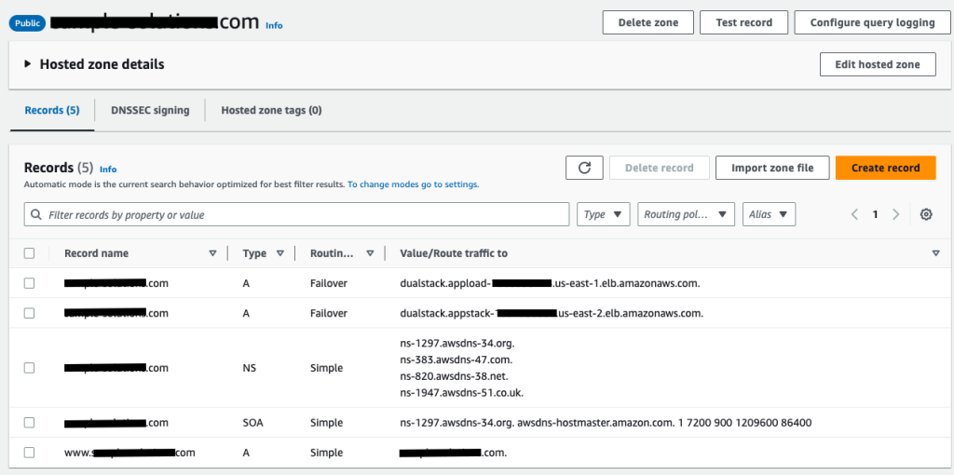This screenshot has width=954, height=475.
Task: Open the Type filter dropdown
Action: 604,214
